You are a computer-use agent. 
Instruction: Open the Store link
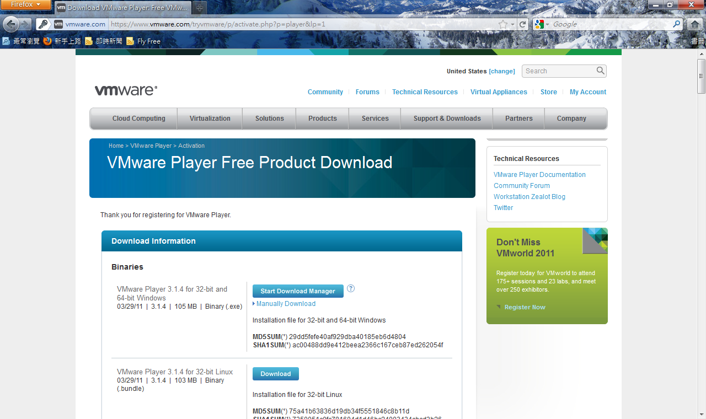(x=549, y=92)
